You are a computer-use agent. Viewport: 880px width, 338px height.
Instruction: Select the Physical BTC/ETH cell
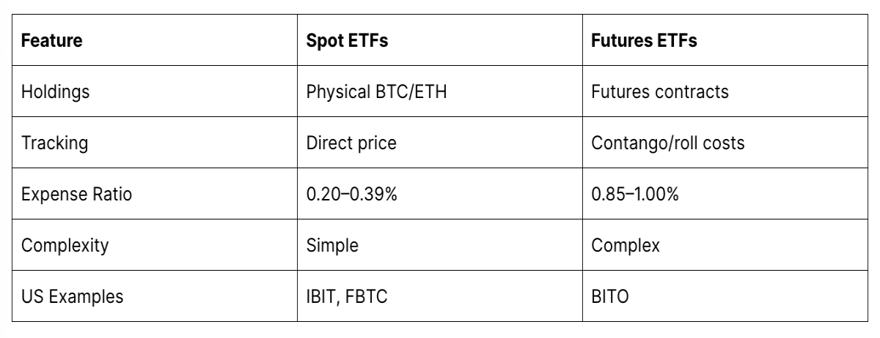pos(439,91)
